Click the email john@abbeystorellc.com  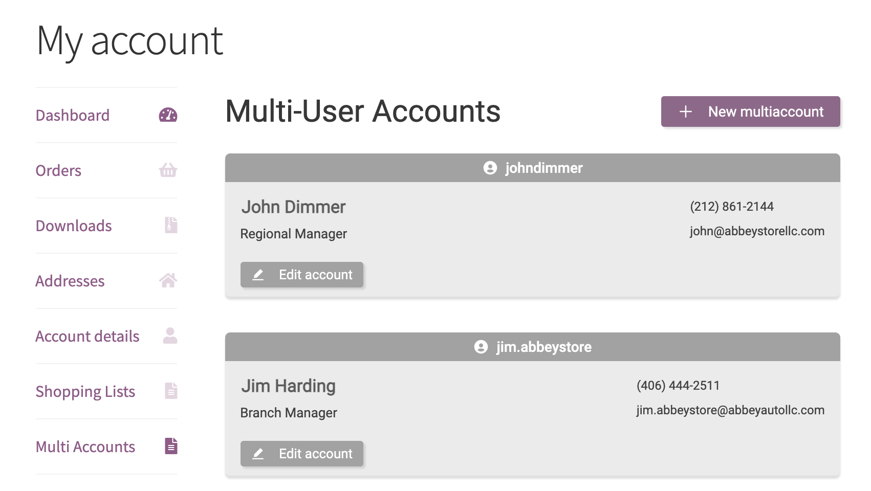[x=757, y=231]
